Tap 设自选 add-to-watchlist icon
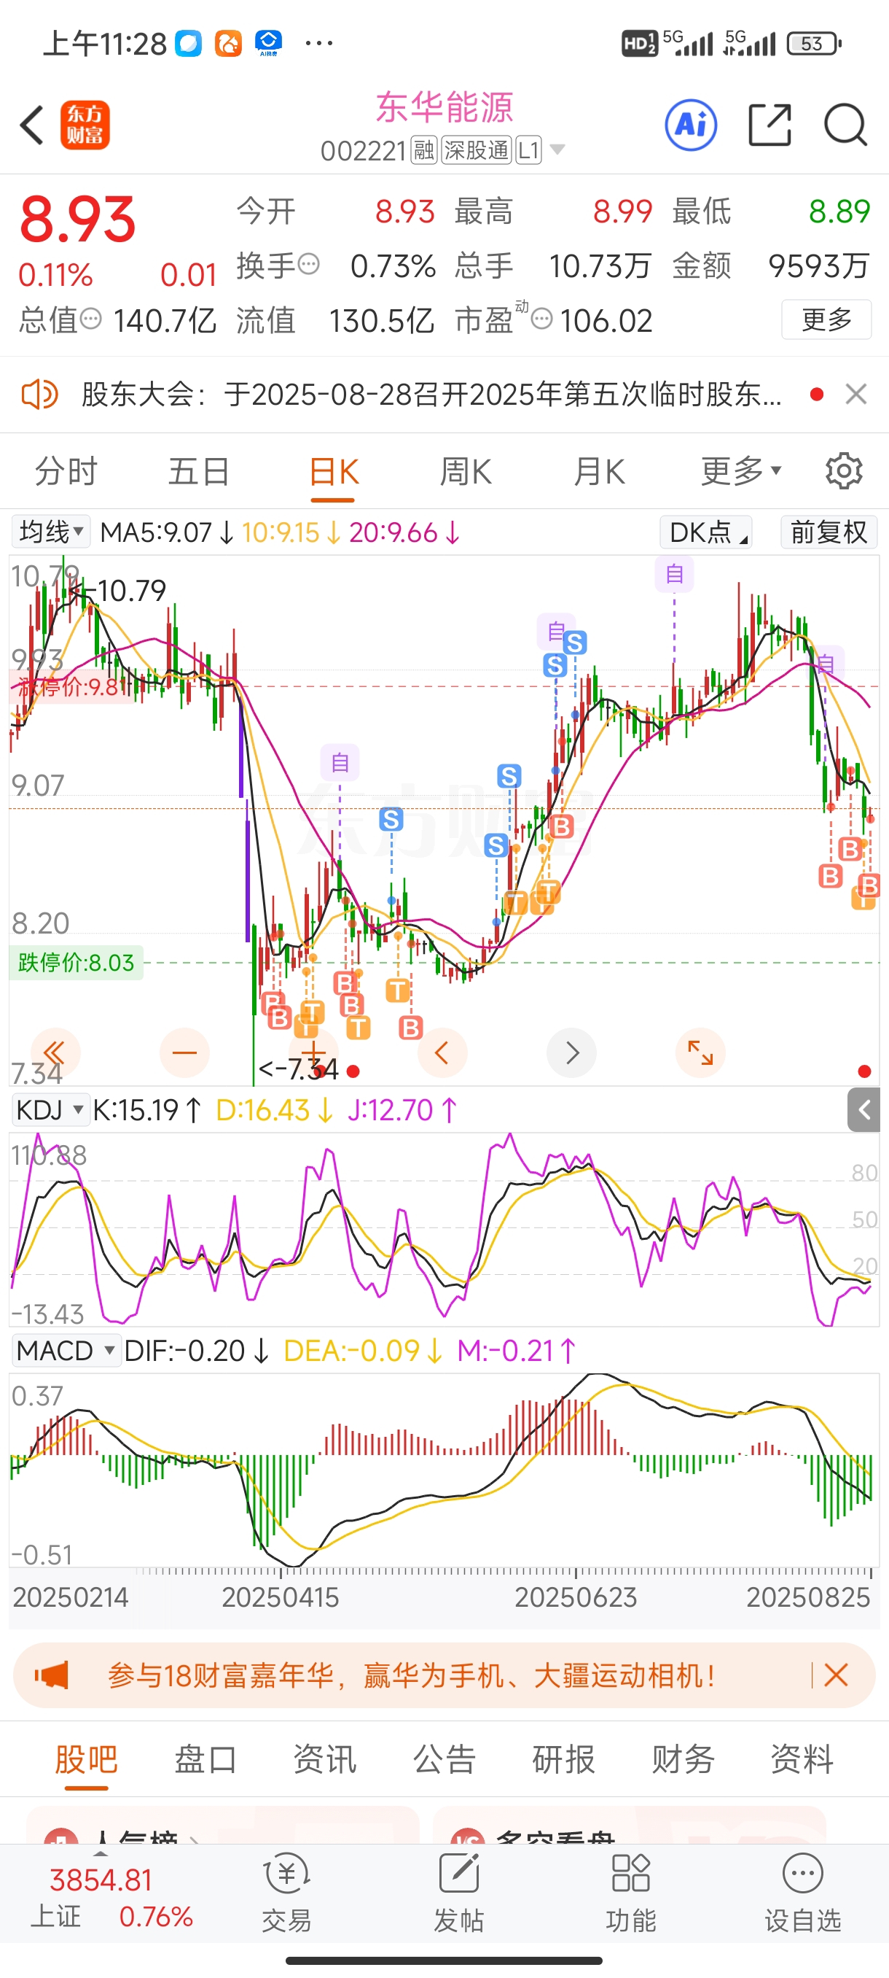This screenshot has width=889, height=1978. 802,1892
